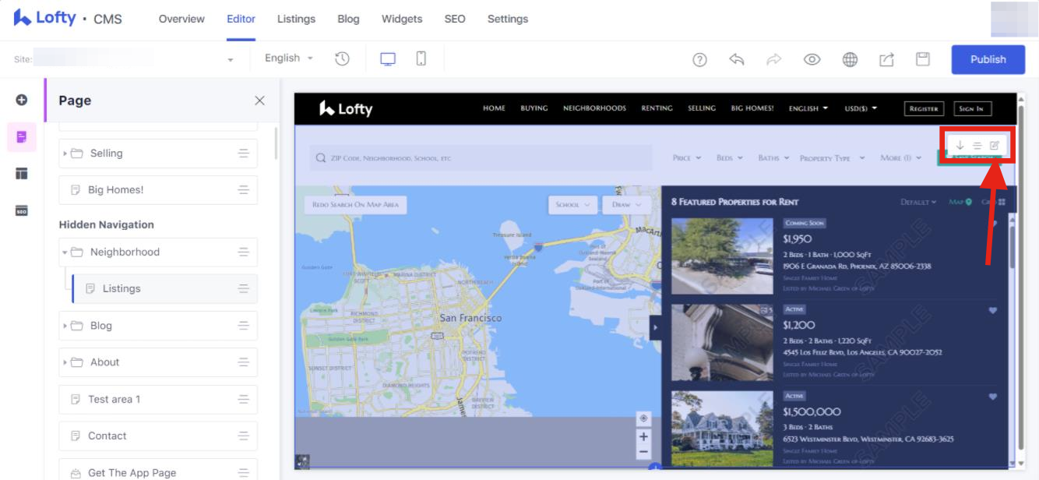The height and width of the screenshot is (480, 1039).
Task: Click edit icon in highlighted block toolbar
Action: (x=995, y=145)
